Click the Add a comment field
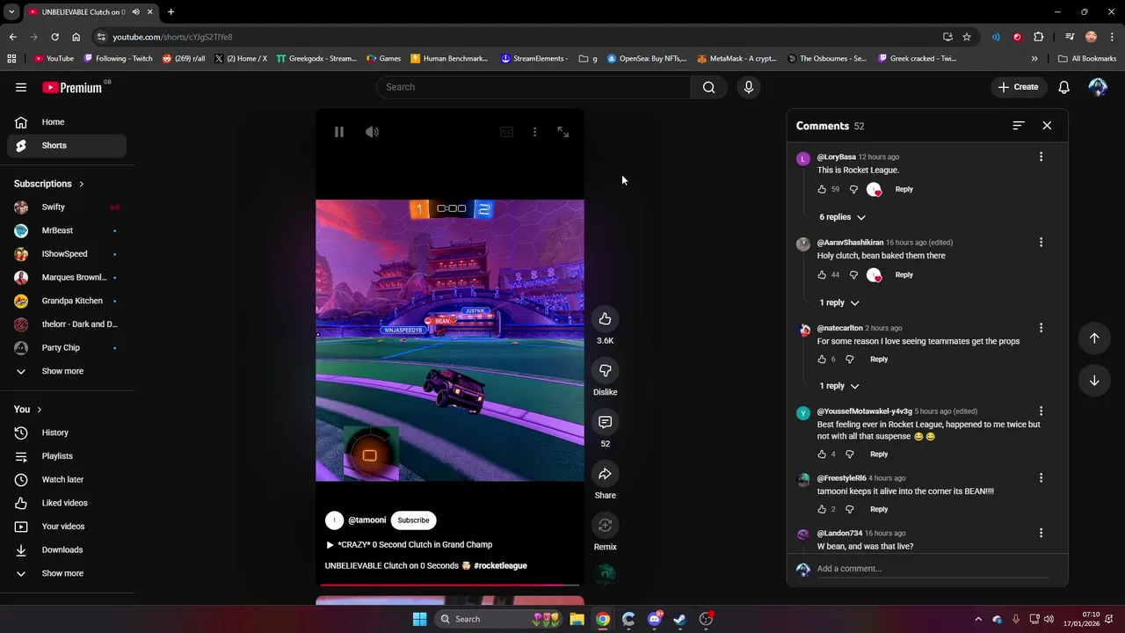The image size is (1125, 633). pos(933,569)
